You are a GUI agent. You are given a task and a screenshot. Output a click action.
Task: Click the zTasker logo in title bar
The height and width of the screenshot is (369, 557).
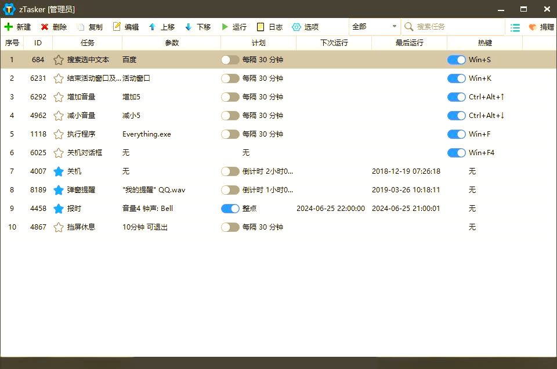pyautogui.click(x=9, y=9)
